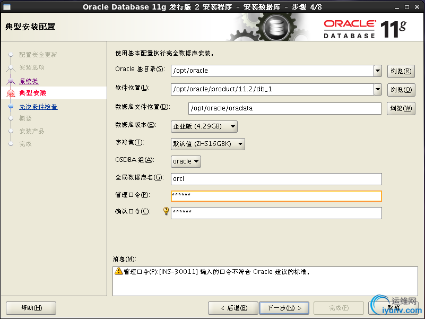Expand the 软件位置 dropdown arrow
Viewport: 425px width, 319px height.
click(378, 89)
